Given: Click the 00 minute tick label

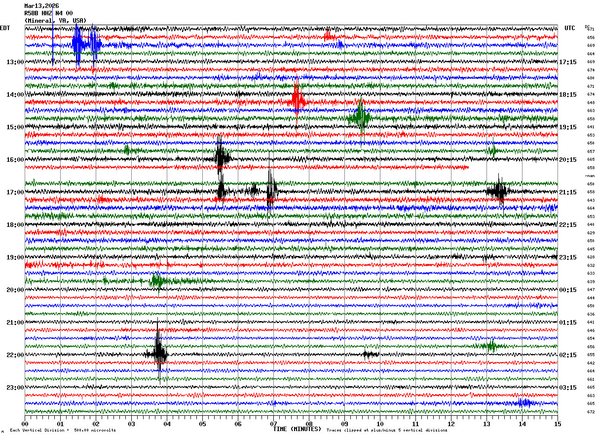Looking at the screenshot, I should [x=25, y=424].
